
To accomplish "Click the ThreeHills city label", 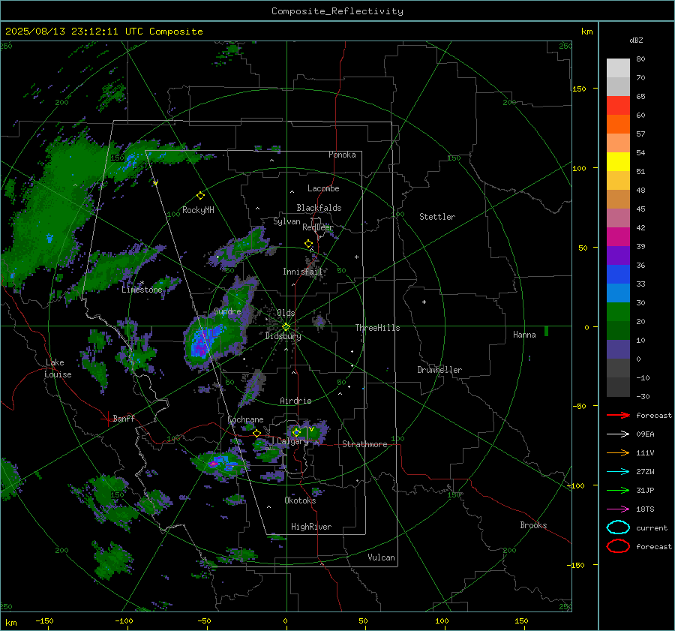I will [x=377, y=328].
